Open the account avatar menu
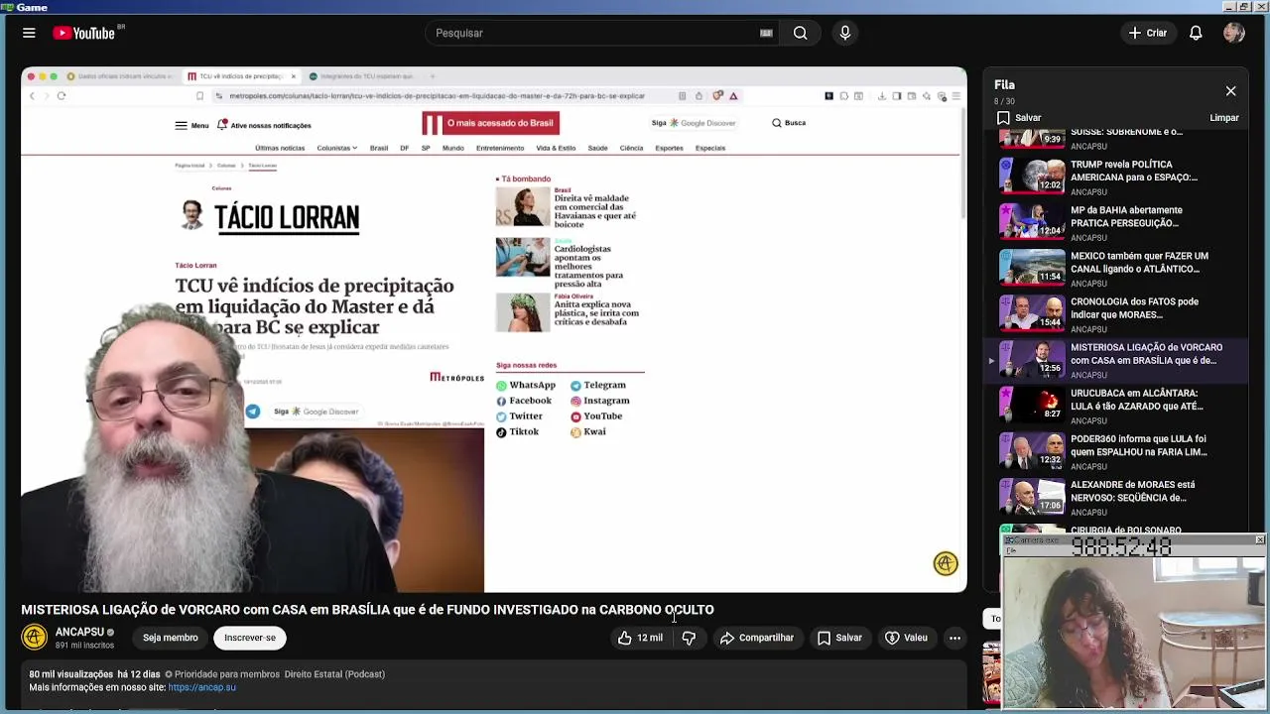The image size is (1270, 714). coord(1234,33)
